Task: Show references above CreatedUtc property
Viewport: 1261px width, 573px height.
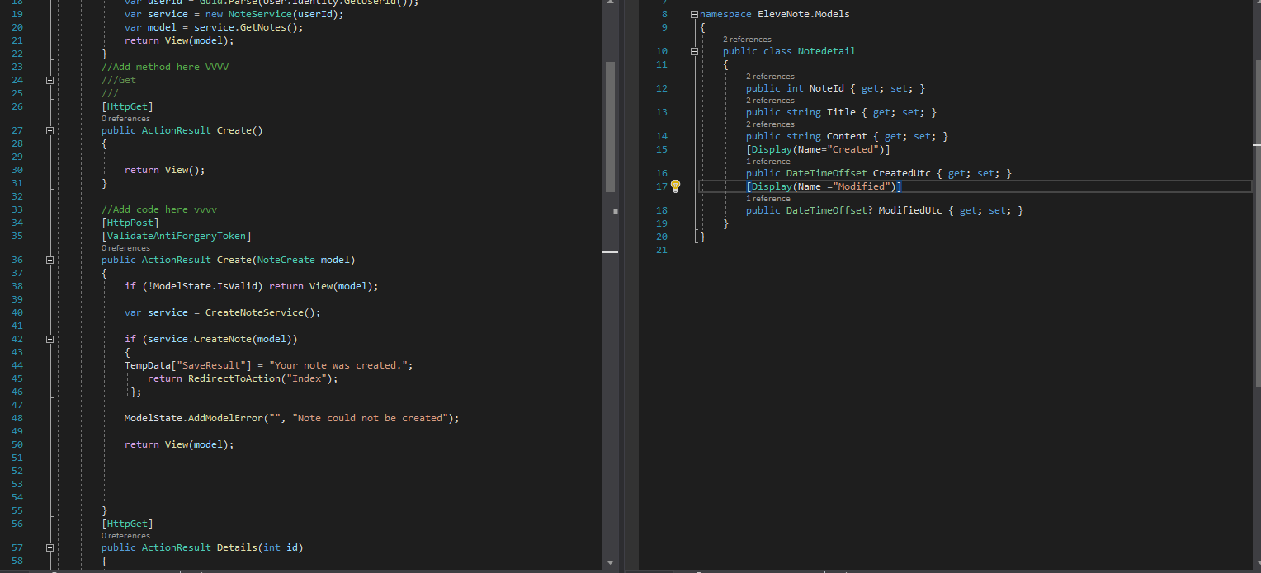Action: (x=767, y=162)
